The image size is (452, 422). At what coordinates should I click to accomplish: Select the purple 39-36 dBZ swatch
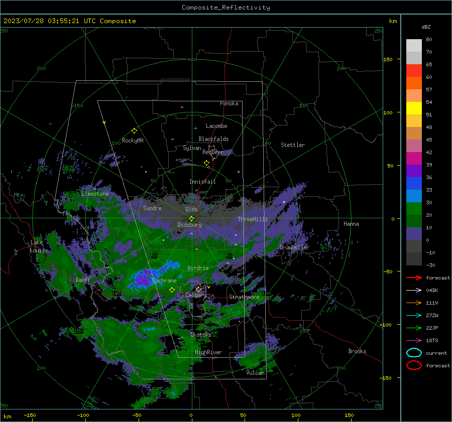click(x=414, y=171)
